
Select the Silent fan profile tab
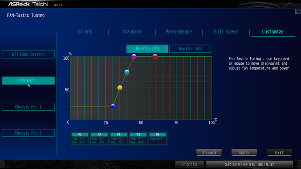point(85,32)
